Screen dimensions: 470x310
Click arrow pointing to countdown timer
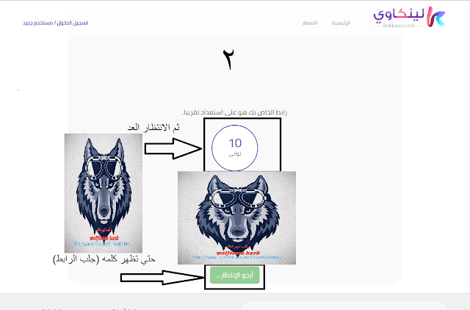173,148
